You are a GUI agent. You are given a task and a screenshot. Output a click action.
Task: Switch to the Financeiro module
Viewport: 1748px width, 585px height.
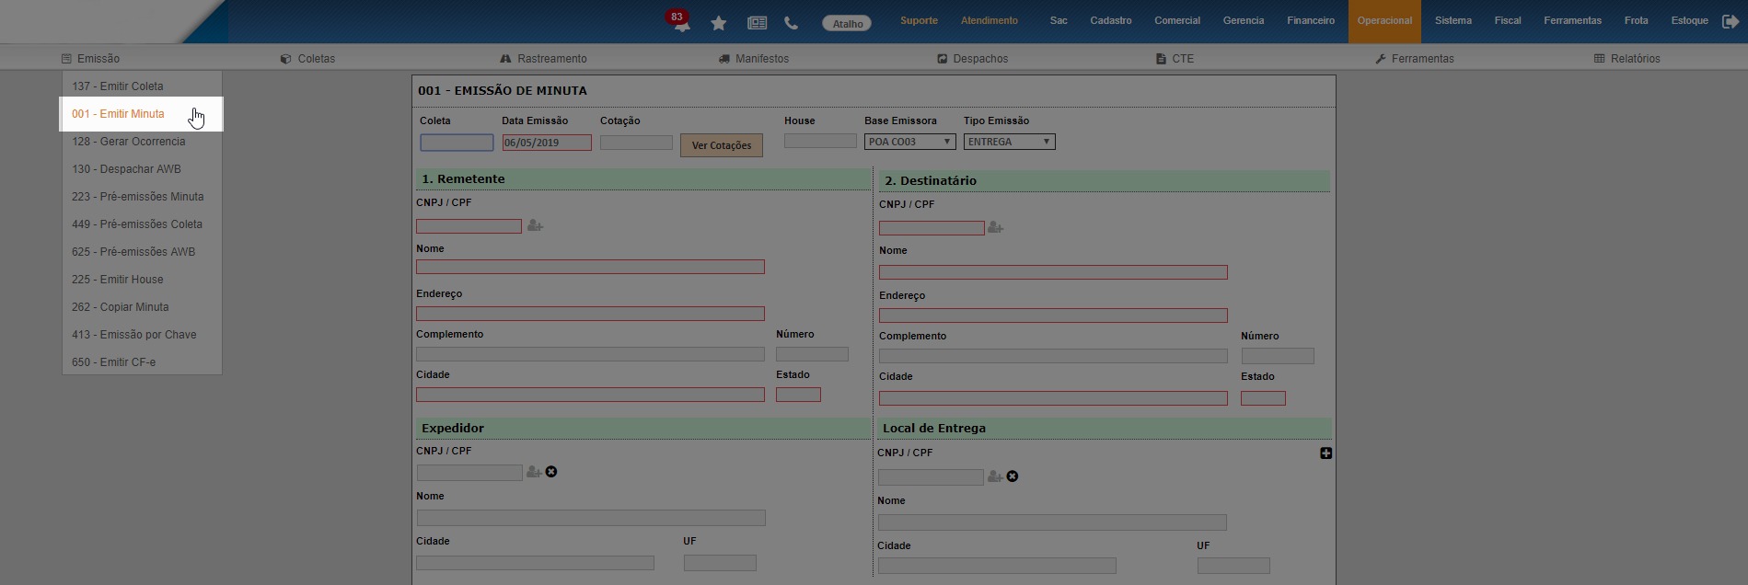click(1311, 21)
